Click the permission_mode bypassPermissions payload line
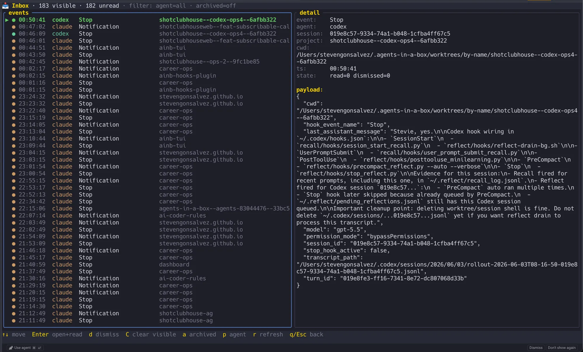 [368, 237]
